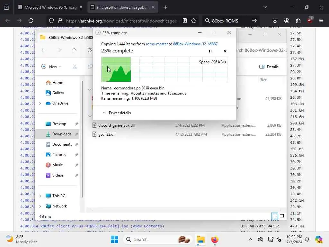Open the roms-master source folder link
Viewport: 329px width, 247px height.
(157, 44)
